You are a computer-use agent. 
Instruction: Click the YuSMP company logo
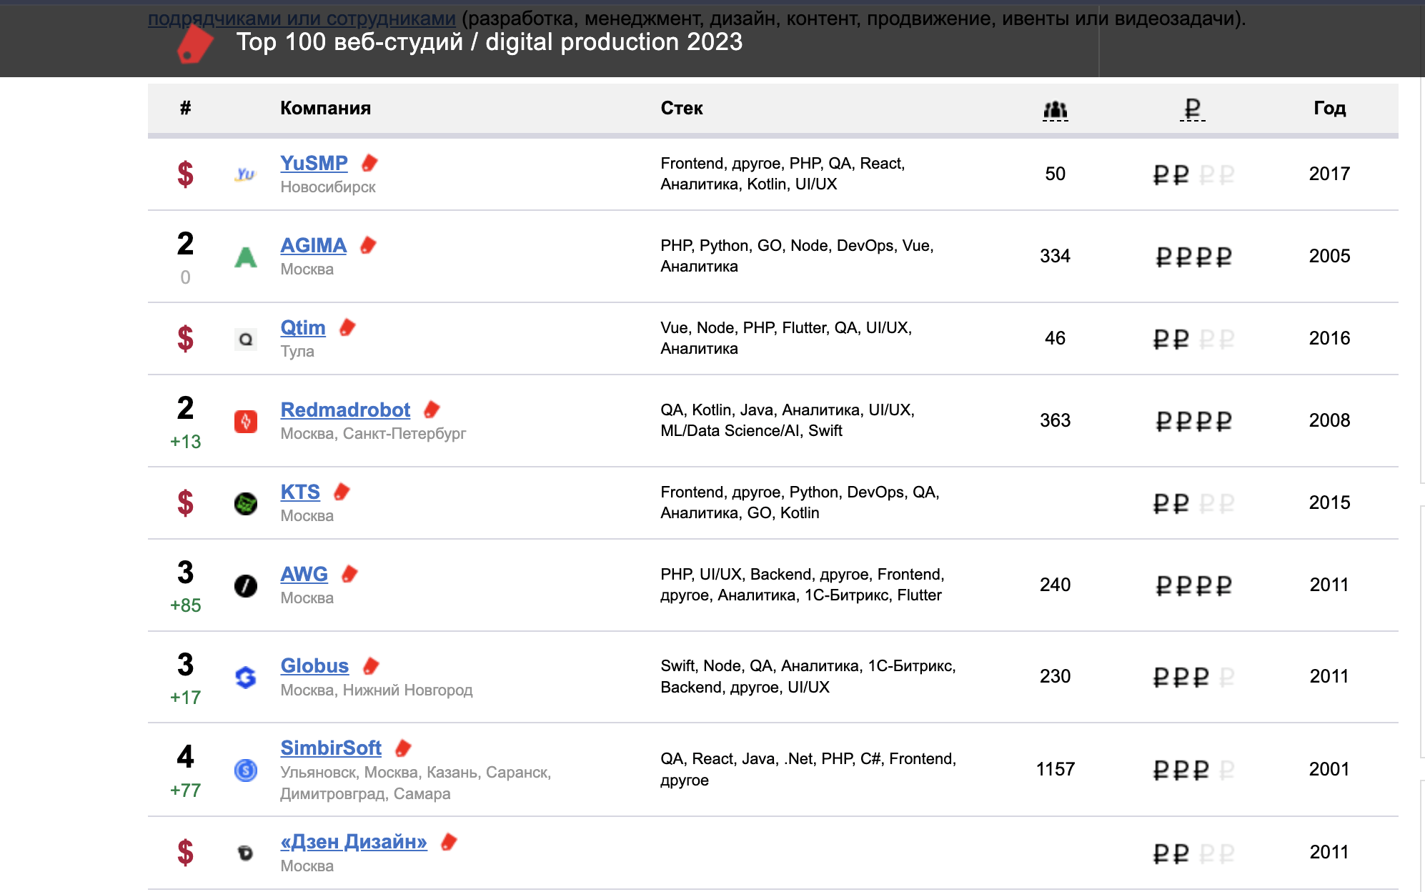(x=245, y=174)
